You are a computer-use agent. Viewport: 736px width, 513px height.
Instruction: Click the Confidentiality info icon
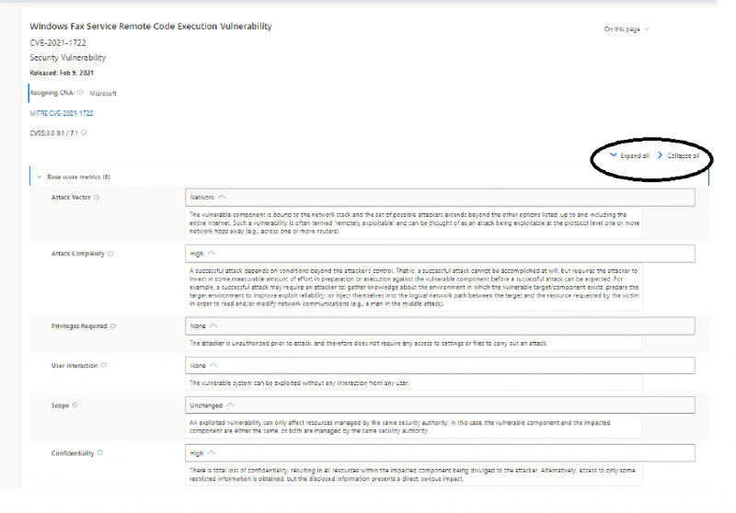[x=98, y=452]
